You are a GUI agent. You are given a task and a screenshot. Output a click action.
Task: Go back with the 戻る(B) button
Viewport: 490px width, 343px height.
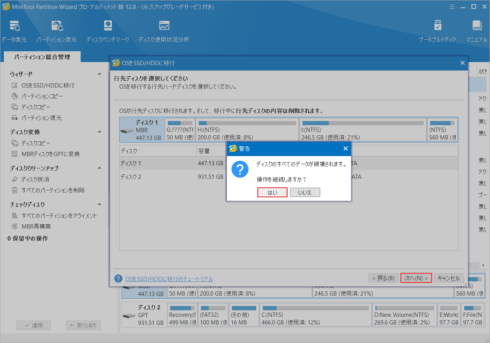point(384,278)
